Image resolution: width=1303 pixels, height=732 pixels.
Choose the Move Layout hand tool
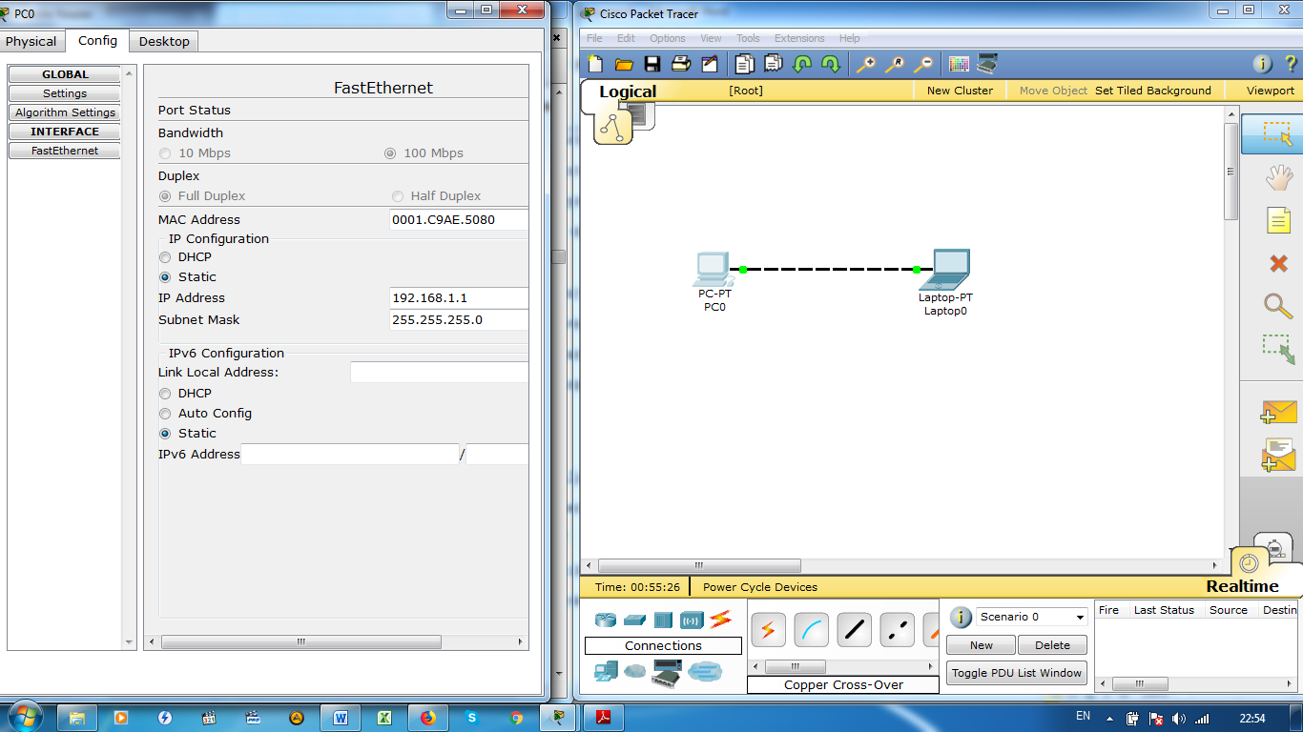tap(1278, 177)
